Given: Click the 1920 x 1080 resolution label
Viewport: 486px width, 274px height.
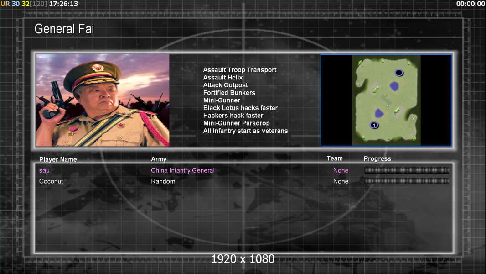Looking at the screenshot, I should [243, 259].
